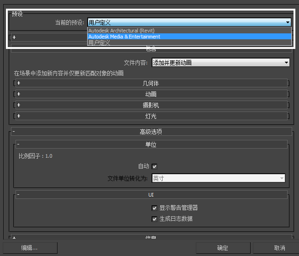
Task: Cancel with the 取消 button
Action: [276, 248]
